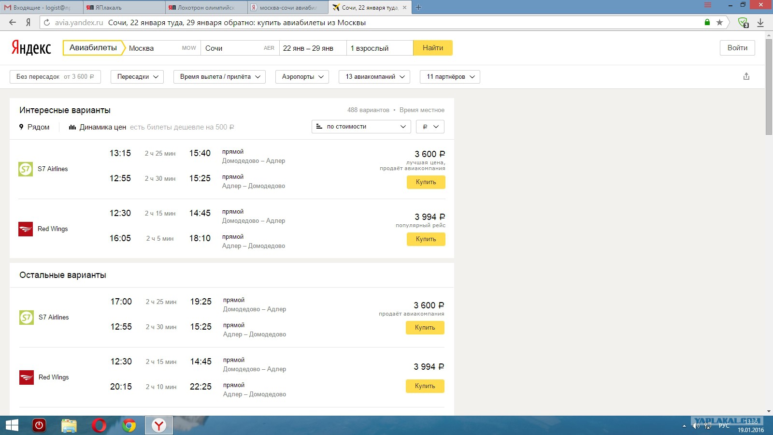
Task: Open the volume control in system tray
Action: click(x=696, y=426)
